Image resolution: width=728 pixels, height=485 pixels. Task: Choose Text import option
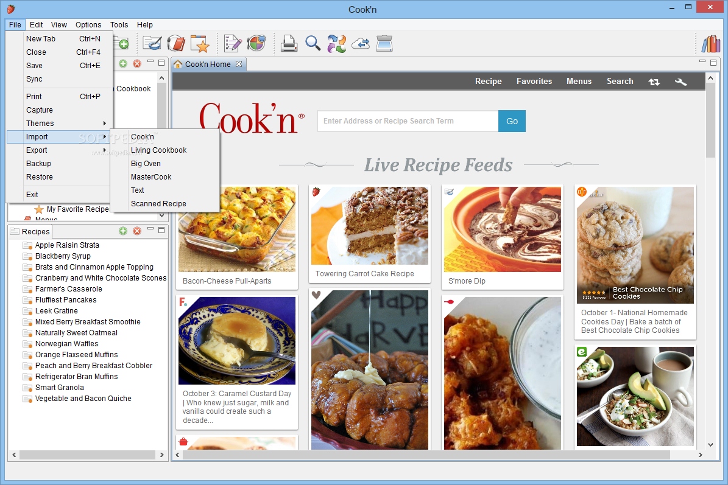click(x=165, y=190)
